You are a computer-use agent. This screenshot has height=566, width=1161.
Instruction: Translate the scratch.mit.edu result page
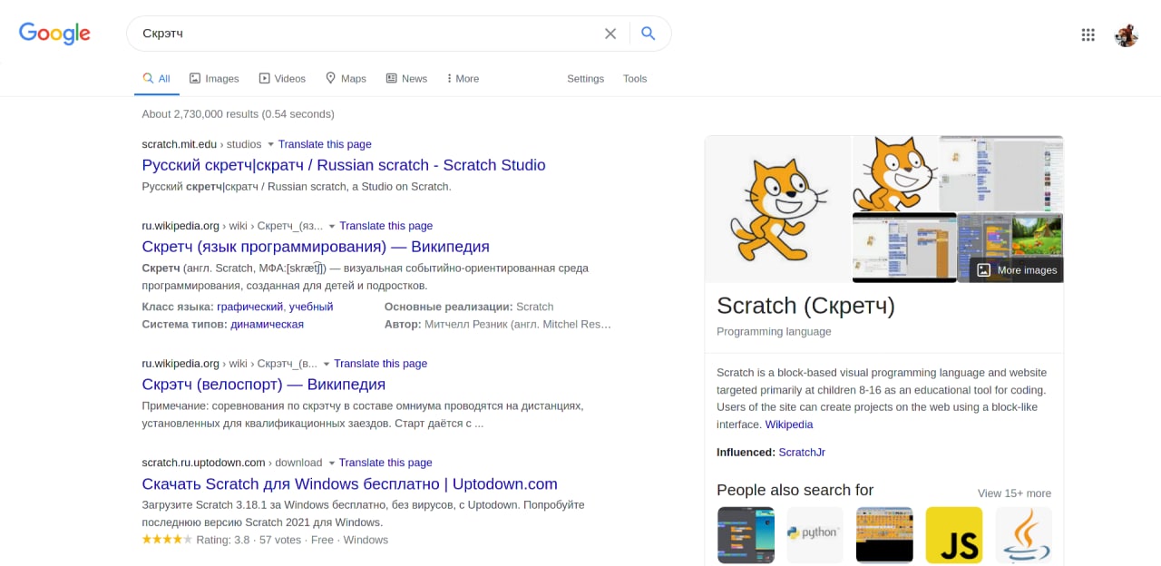pyautogui.click(x=325, y=144)
